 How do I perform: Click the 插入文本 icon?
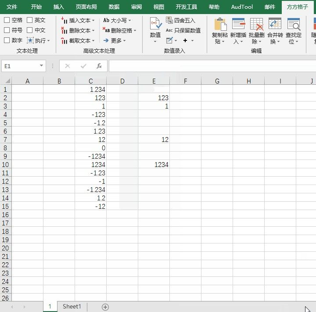point(64,20)
